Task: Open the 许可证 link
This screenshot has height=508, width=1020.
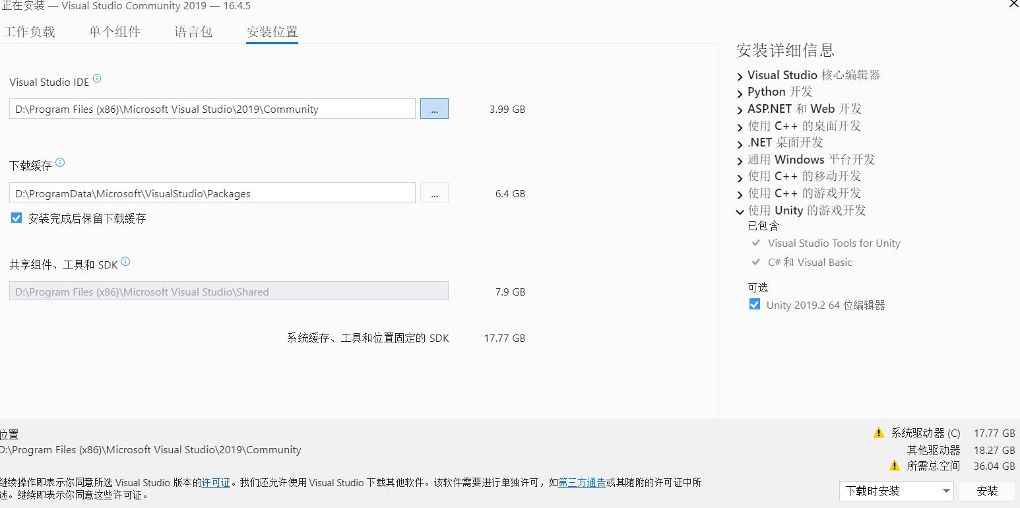Action: click(x=216, y=482)
